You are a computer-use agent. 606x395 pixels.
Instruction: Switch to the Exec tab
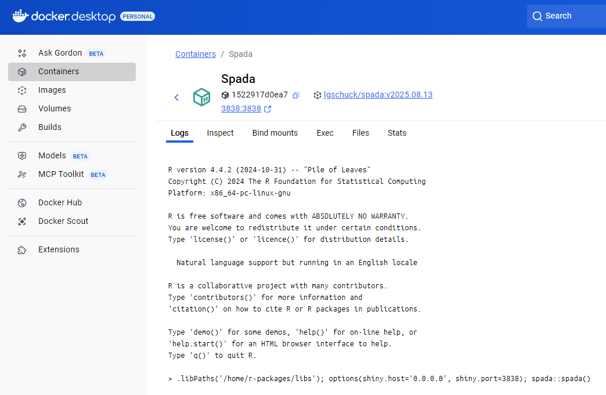pos(324,133)
